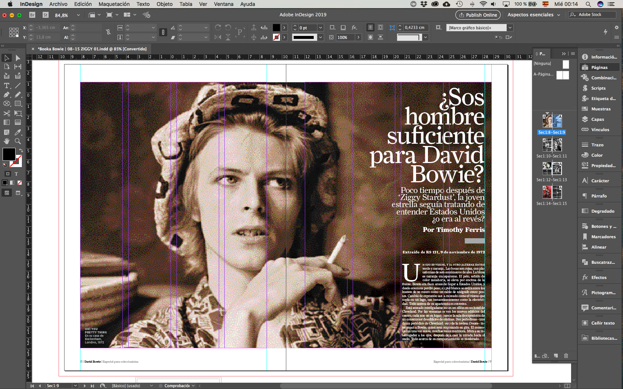Open Adobe Stock via St icon

click(x=46, y=15)
